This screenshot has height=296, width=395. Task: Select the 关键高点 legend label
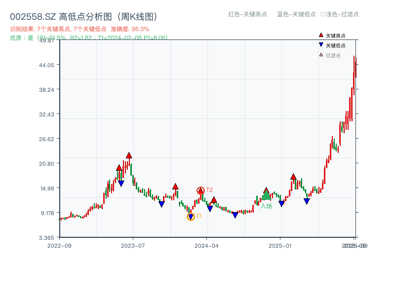pos(336,36)
